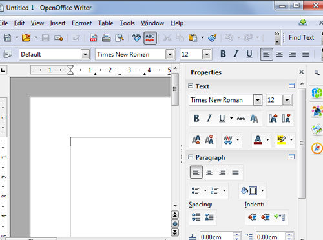Open the View menu
This screenshot has height=240, width=323.
point(37,23)
